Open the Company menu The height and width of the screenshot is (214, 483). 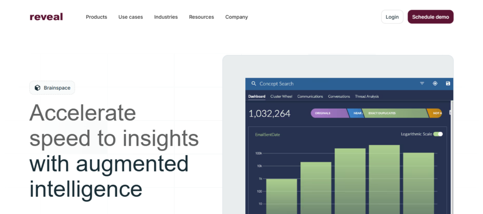[x=237, y=17]
